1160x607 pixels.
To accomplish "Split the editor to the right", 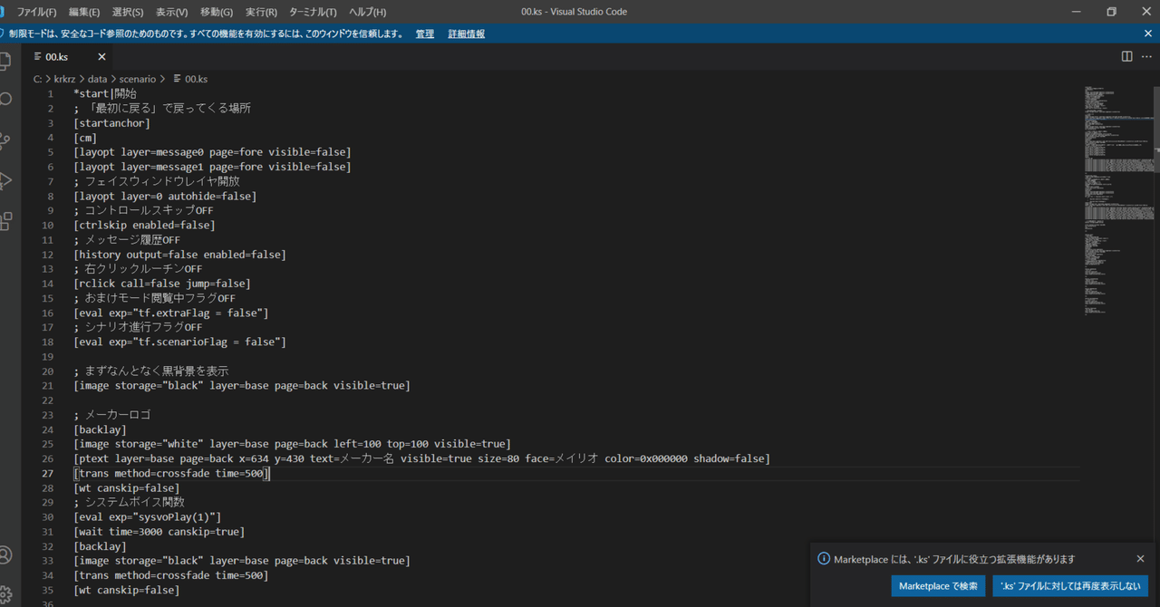I will (1126, 56).
